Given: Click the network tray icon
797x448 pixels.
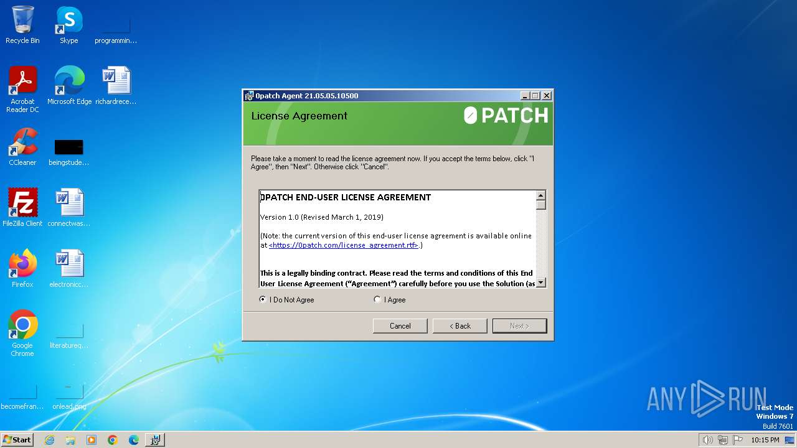Looking at the screenshot, I should (723, 440).
